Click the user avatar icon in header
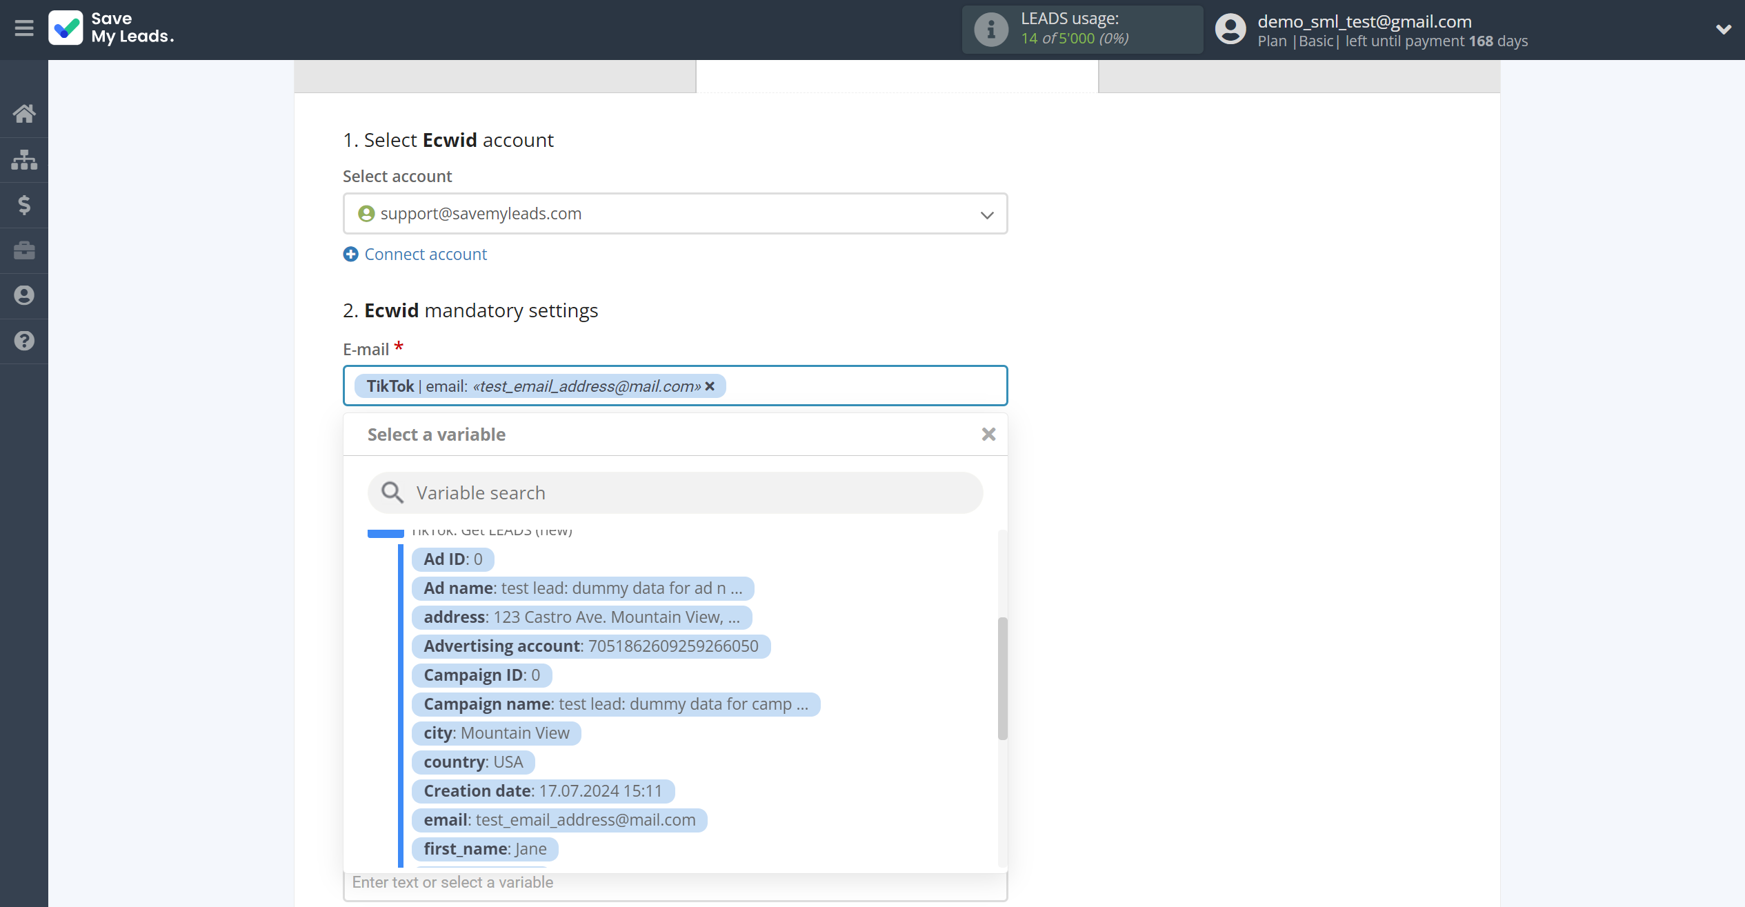This screenshot has height=907, width=1745. [1230, 30]
